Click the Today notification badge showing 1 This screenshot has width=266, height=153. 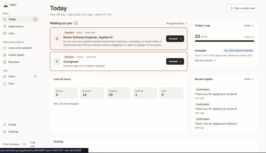pos(35,19)
